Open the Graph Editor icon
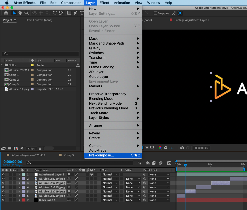247x210 pixels. point(169,163)
